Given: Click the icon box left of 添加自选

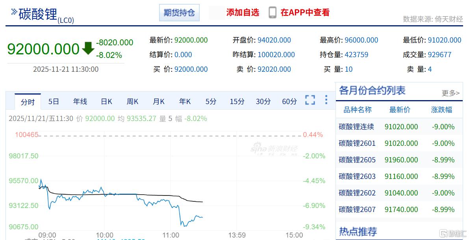Looking at the screenshot, I should coord(217,13).
